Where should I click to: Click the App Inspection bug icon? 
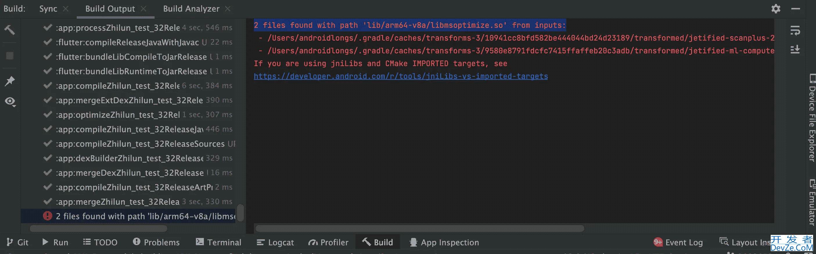(414, 242)
